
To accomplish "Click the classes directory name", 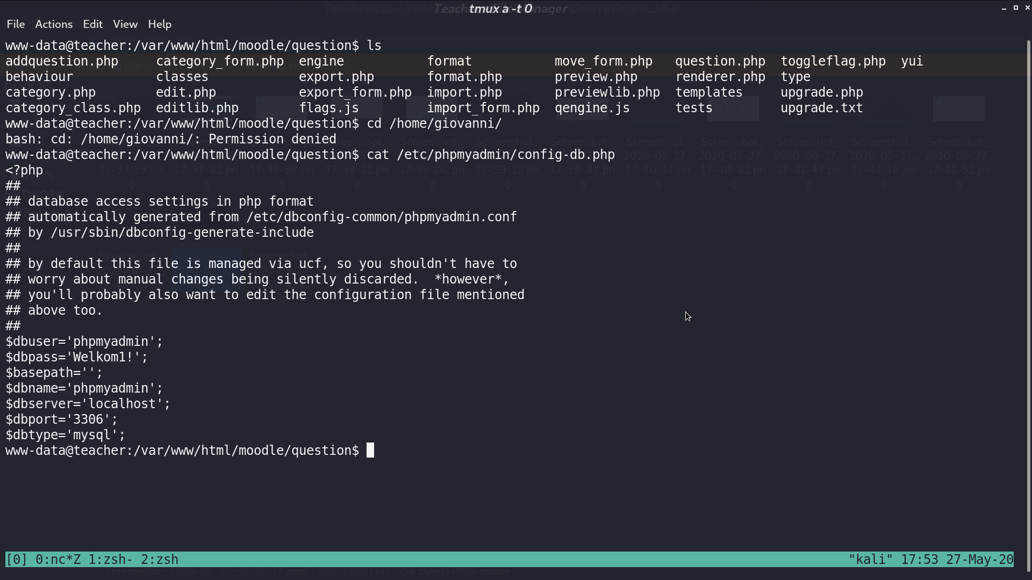I will pyautogui.click(x=182, y=77).
